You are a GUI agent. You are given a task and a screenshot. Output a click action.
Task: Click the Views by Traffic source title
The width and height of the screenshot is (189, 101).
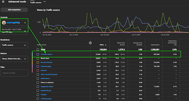point(48,10)
